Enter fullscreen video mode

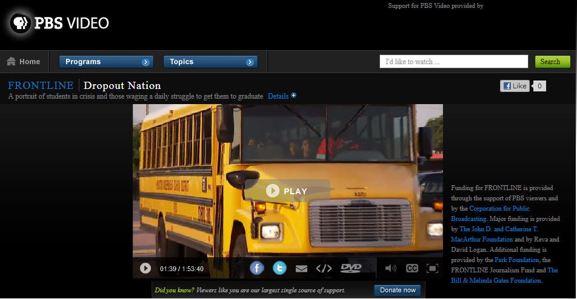(432, 268)
